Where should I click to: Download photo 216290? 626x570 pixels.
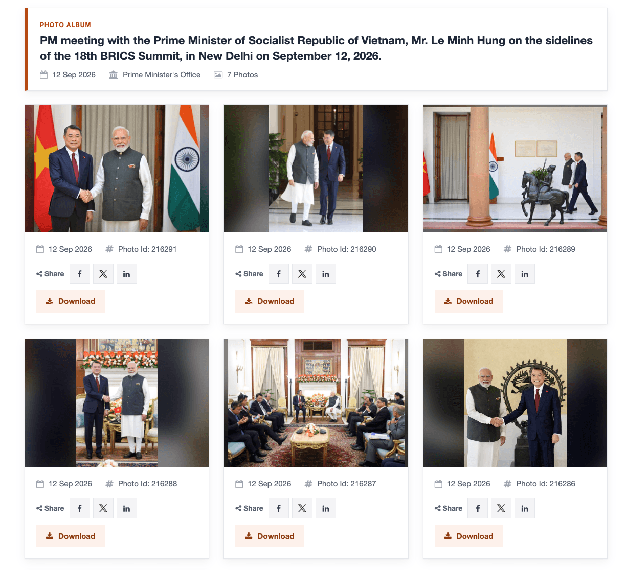click(270, 301)
